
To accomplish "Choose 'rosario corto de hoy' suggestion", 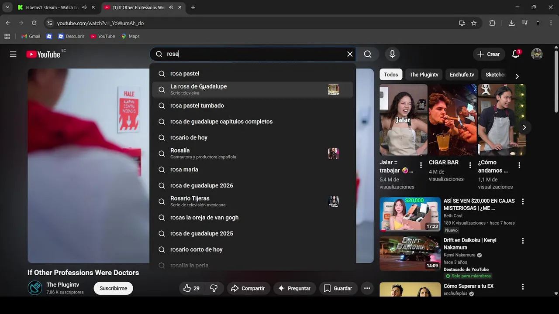I will click(253, 249).
